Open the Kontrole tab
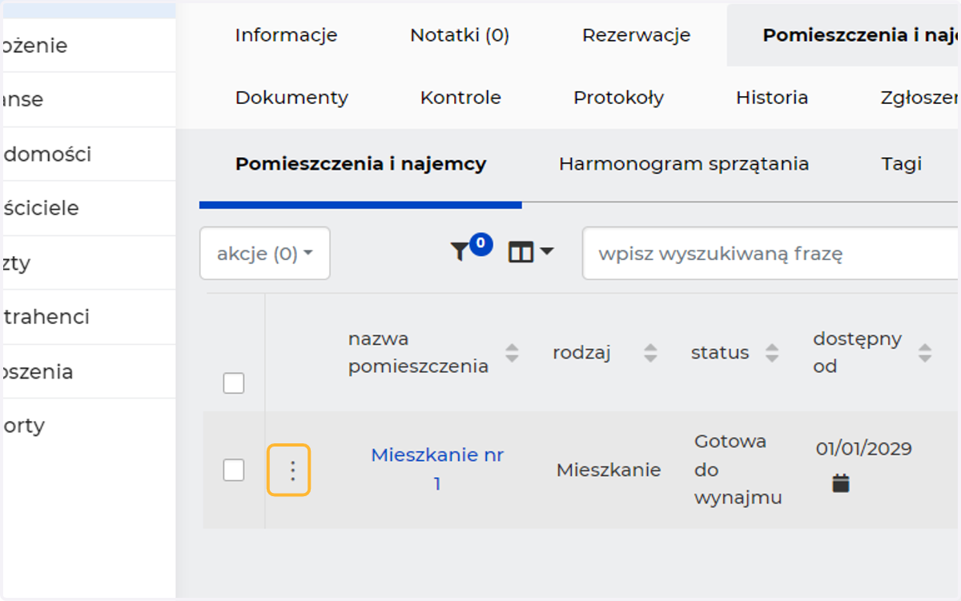 (460, 98)
